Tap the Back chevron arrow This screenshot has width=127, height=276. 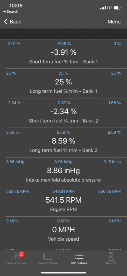pos(6,22)
